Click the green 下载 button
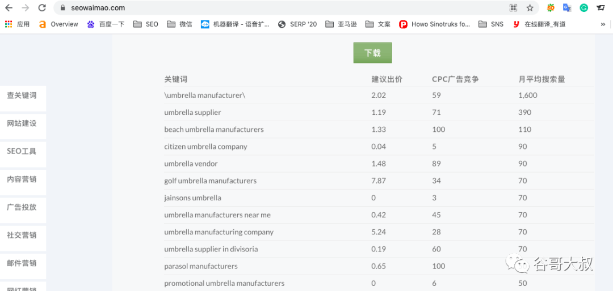Viewport: 613px width, 291px height. [x=372, y=53]
